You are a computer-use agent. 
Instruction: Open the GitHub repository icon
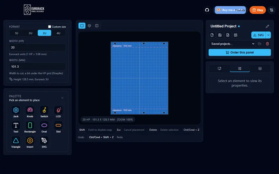207,10
